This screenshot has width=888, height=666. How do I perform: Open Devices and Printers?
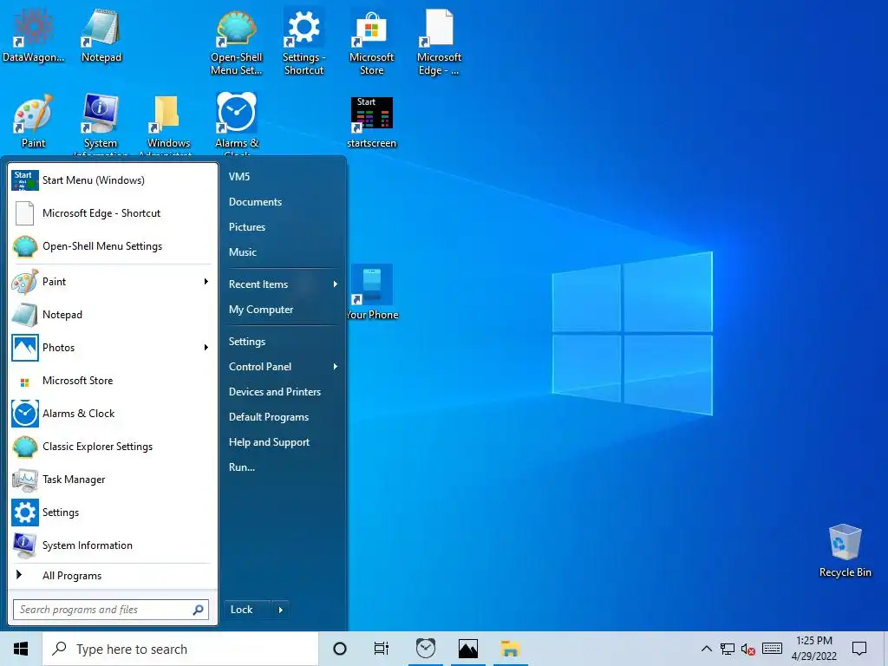(x=283, y=392)
